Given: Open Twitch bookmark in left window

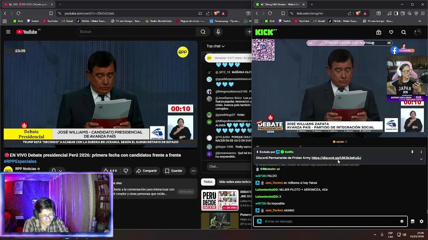Looking at the screenshot, I should pos(32,21).
